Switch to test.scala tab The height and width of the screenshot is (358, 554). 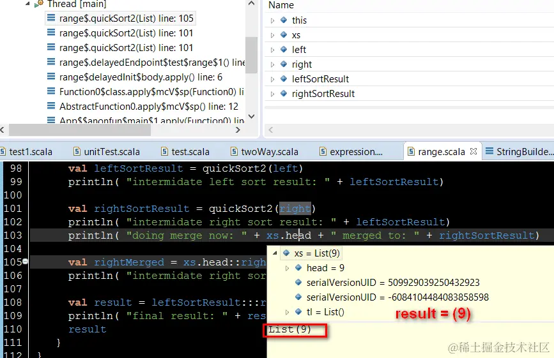(185, 152)
